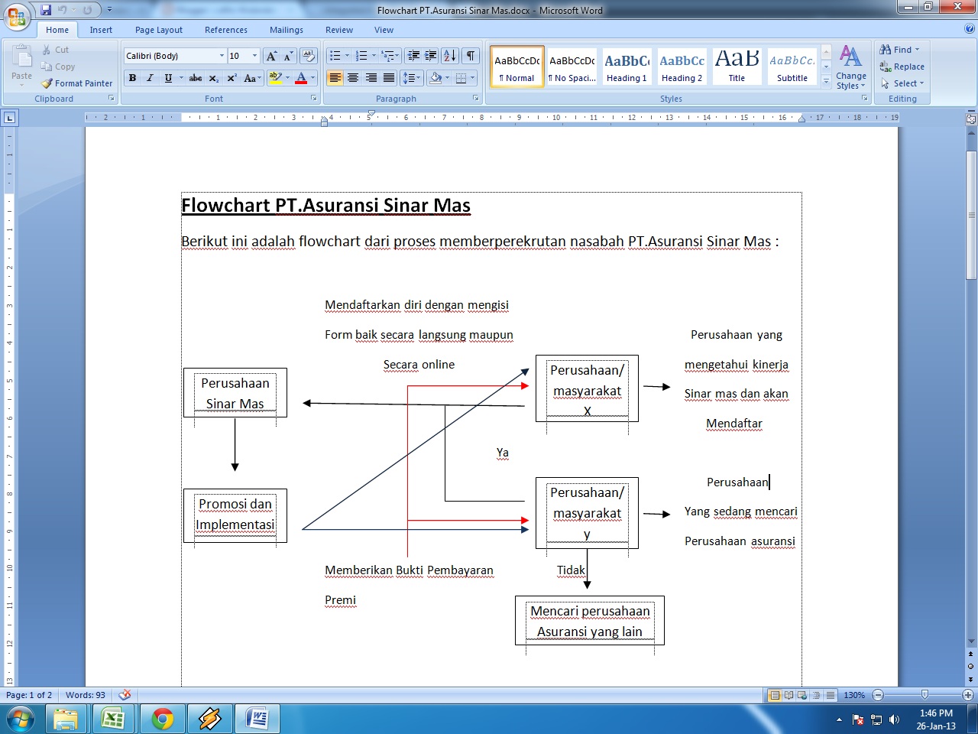Toggle underline formatting
The image size is (978, 734).
click(x=168, y=78)
